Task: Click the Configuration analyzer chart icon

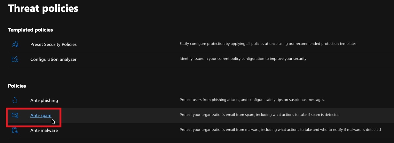Action: click(15, 59)
